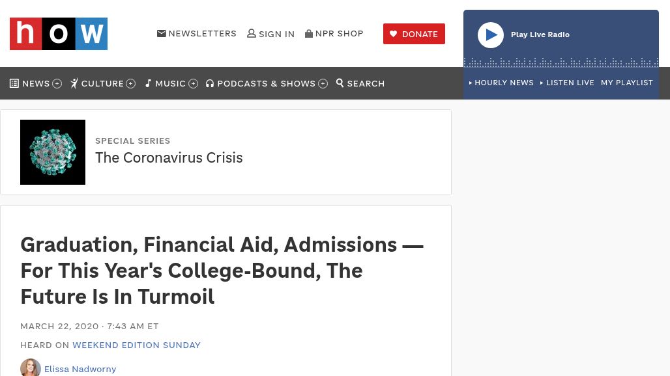This screenshot has height=376, width=670.
Task: Click the Culture section icon
Action: click(74, 83)
